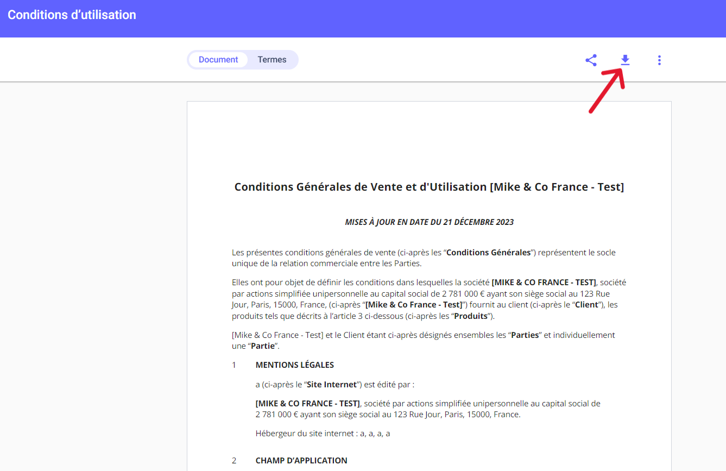
Task: Click the bold term "Site Internet"
Action: (332, 385)
